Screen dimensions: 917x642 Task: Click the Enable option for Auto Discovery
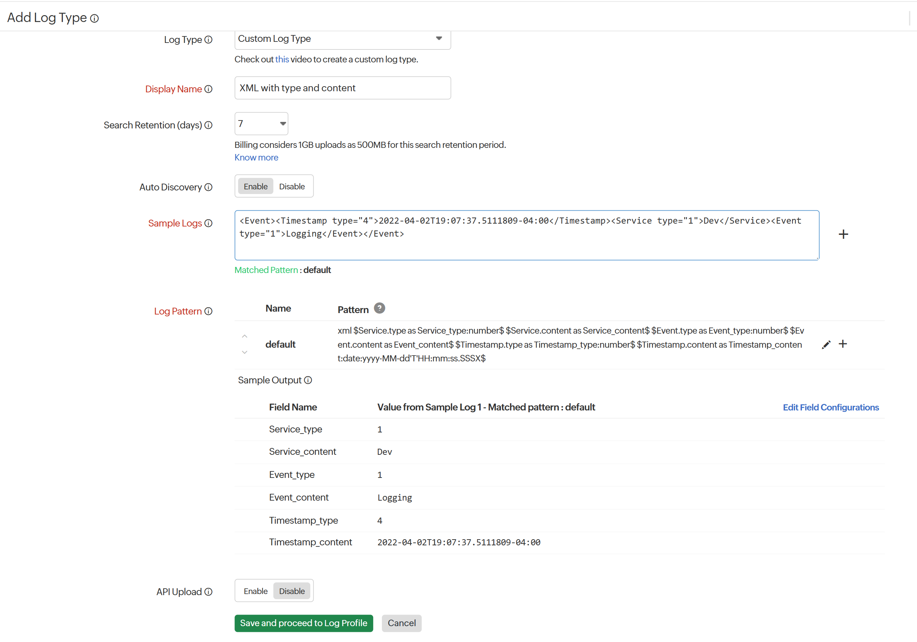(x=256, y=186)
